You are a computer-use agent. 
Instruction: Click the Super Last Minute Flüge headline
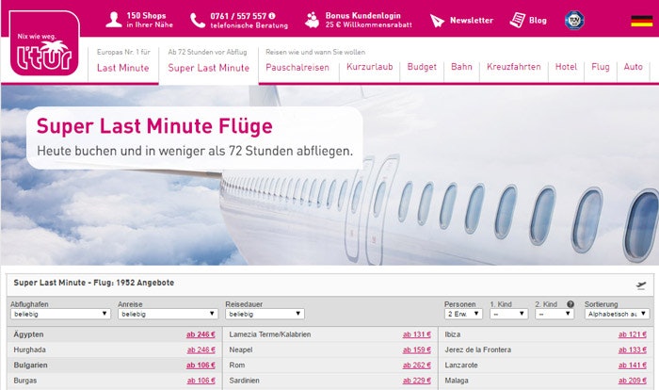[154, 126]
